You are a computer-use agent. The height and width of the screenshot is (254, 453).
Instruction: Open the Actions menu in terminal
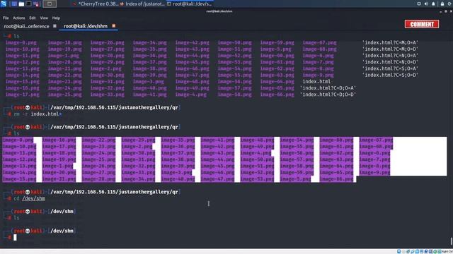(19, 18)
